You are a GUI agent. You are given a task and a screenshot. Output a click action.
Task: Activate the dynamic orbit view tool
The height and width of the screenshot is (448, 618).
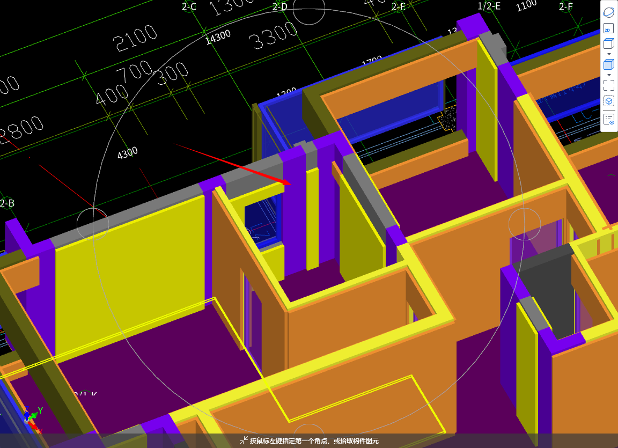pyautogui.click(x=608, y=12)
